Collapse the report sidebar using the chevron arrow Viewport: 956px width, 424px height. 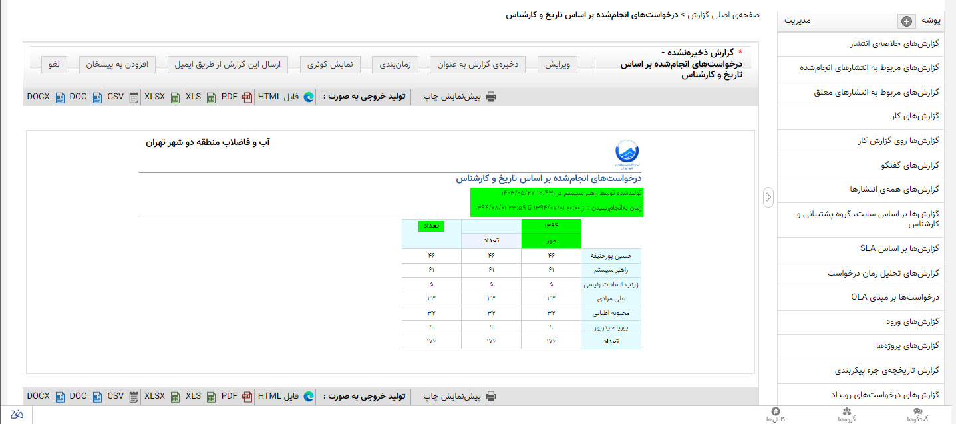click(768, 196)
